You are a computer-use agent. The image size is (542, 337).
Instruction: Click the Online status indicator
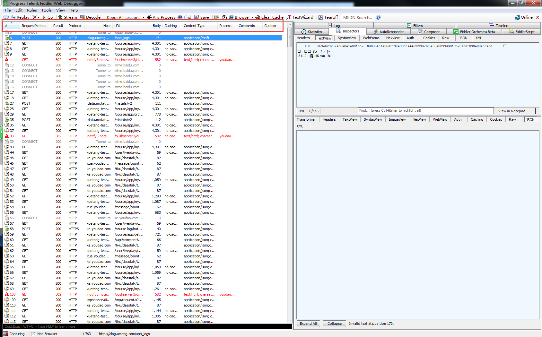point(524,17)
